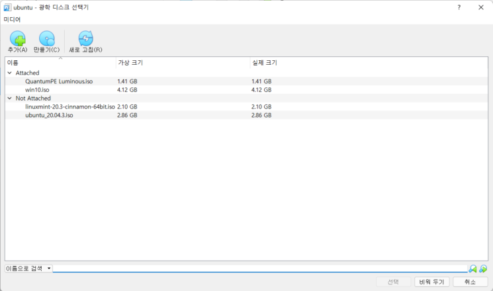Click the ubuntu window title icon
The image size is (493, 291).
(7, 7)
